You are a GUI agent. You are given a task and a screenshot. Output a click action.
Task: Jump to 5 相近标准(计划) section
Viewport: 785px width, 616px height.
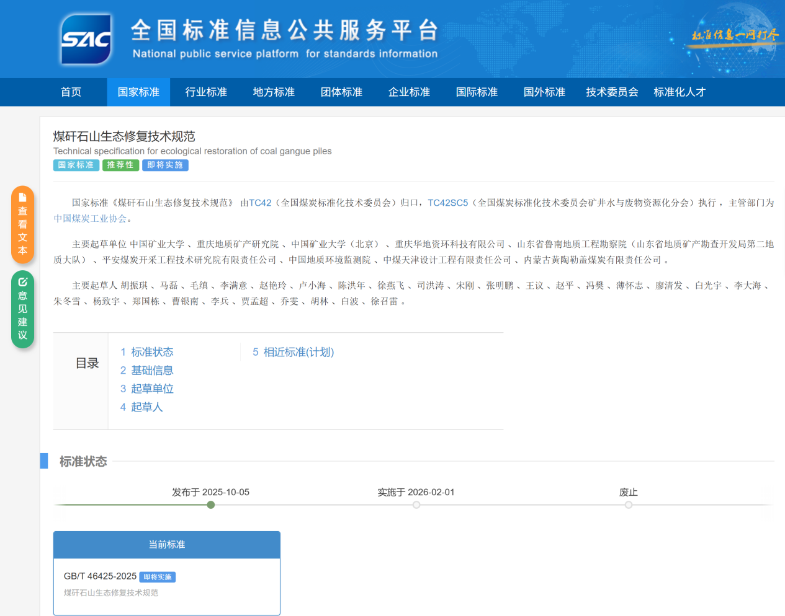(293, 352)
